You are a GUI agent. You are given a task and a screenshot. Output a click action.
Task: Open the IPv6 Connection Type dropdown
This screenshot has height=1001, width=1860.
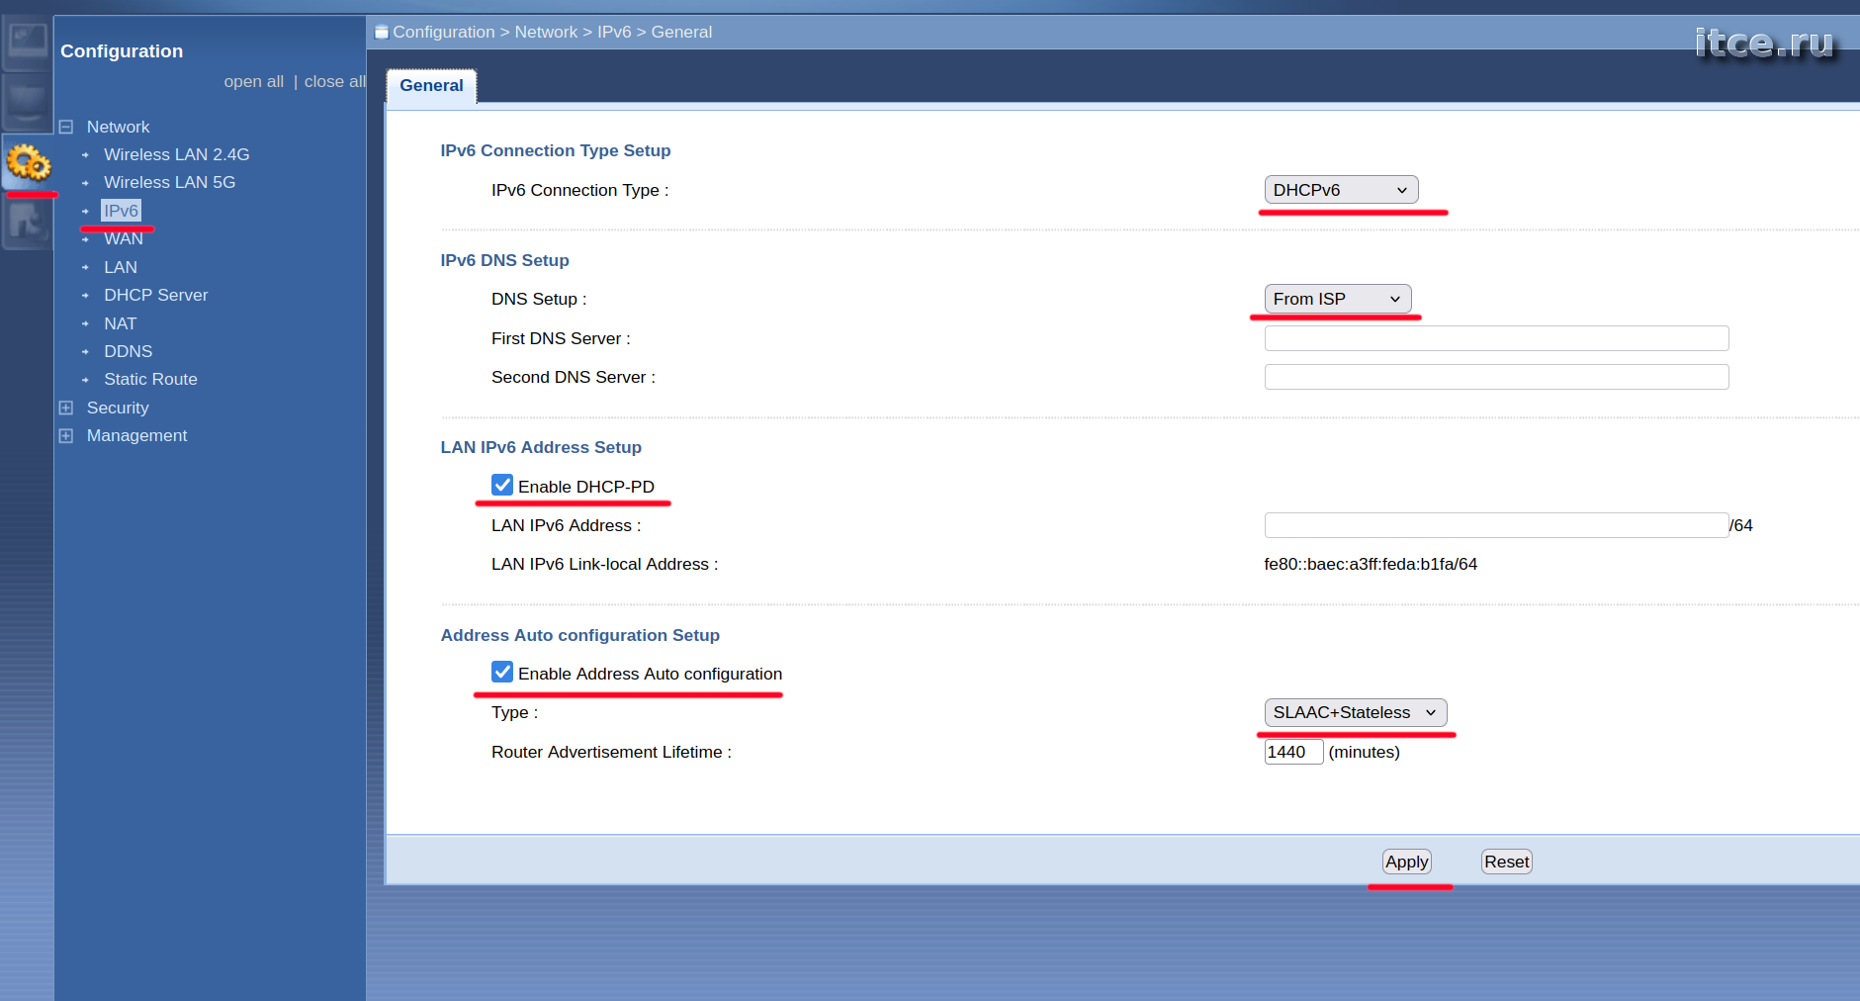coord(1341,190)
